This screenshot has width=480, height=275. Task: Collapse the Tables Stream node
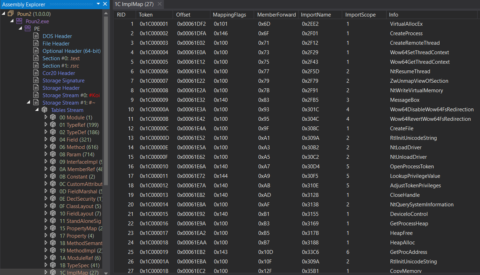(37, 110)
